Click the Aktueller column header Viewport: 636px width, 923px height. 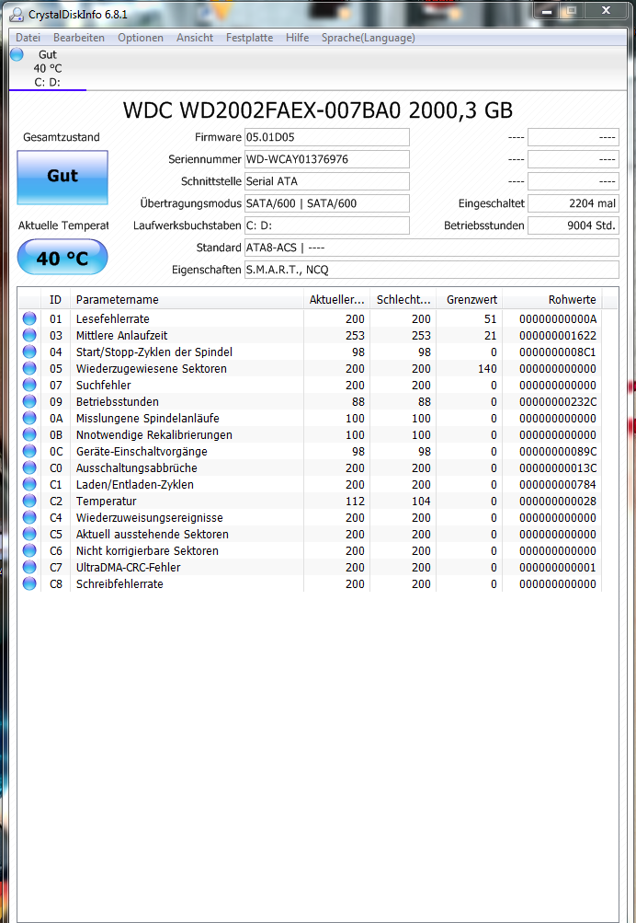(x=336, y=300)
